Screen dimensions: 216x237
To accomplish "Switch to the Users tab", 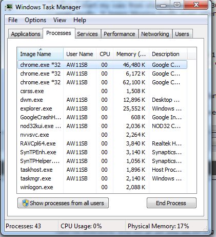I will (182, 34).
